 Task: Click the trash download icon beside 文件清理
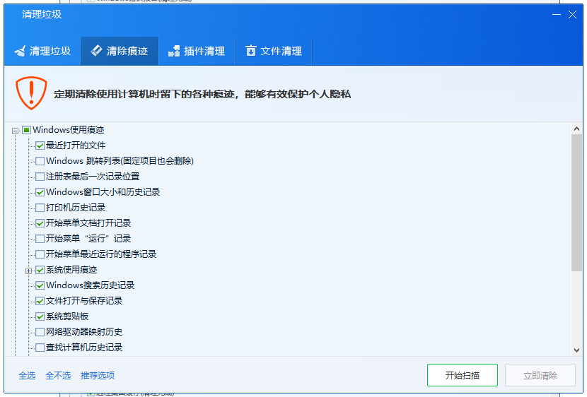pyautogui.click(x=251, y=50)
